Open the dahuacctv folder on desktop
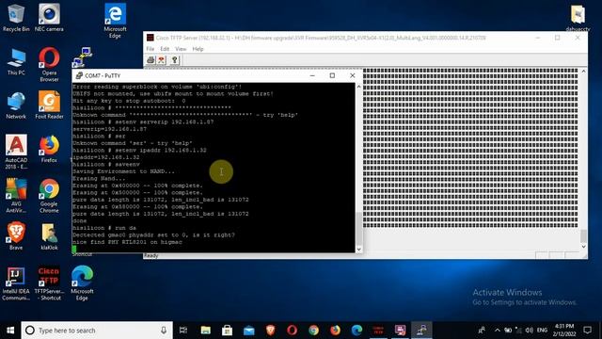 [x=578, y=18]
